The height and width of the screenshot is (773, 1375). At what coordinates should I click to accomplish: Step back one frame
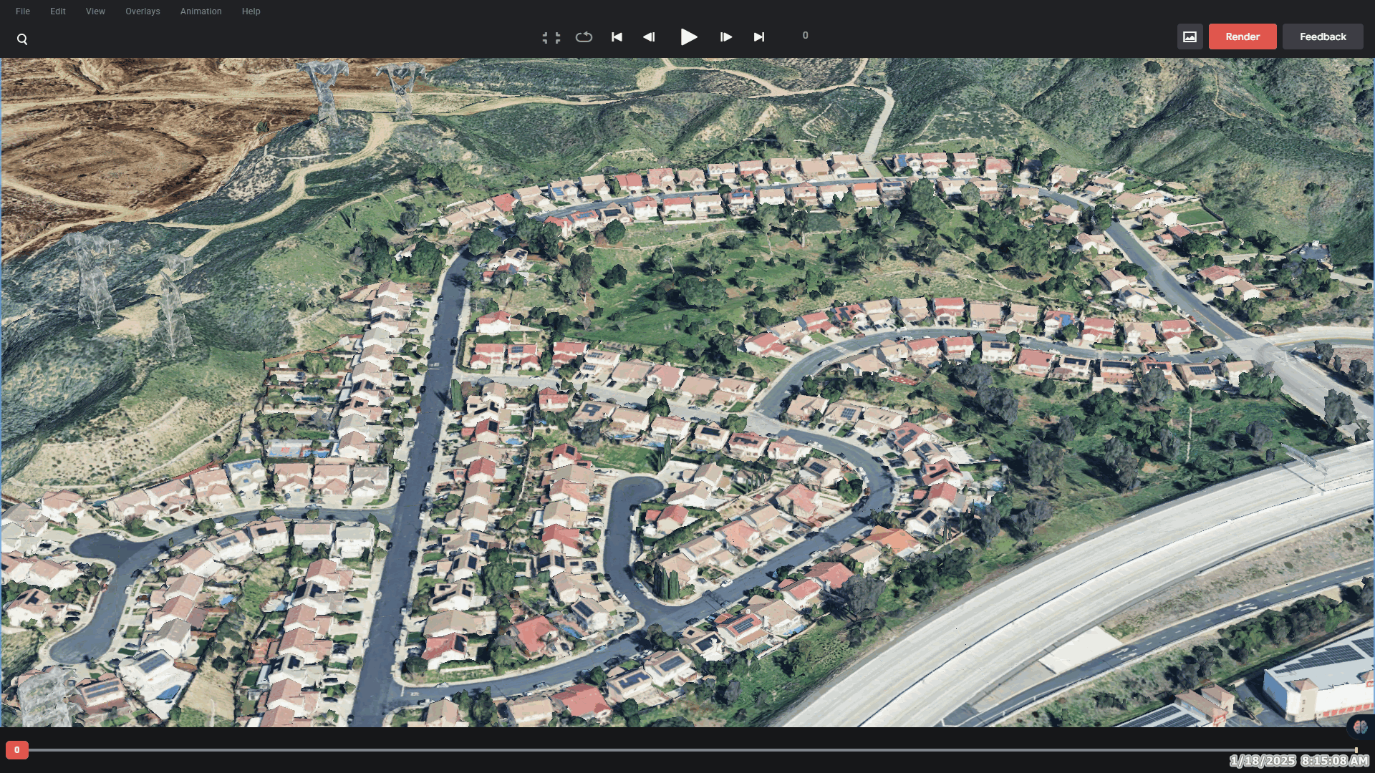tap(650, 37)
